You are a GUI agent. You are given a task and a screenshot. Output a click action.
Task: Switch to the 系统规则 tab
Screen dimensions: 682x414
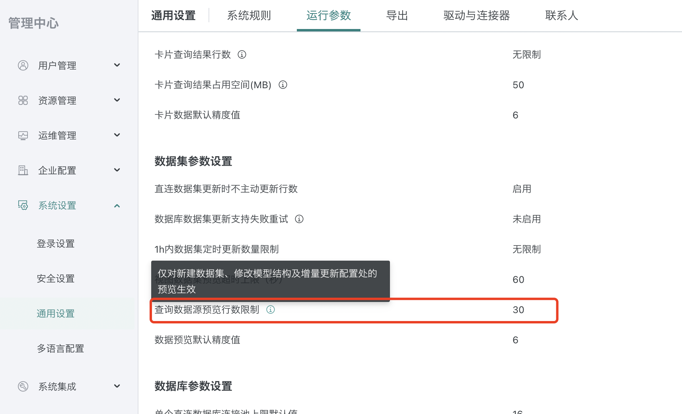249,15
